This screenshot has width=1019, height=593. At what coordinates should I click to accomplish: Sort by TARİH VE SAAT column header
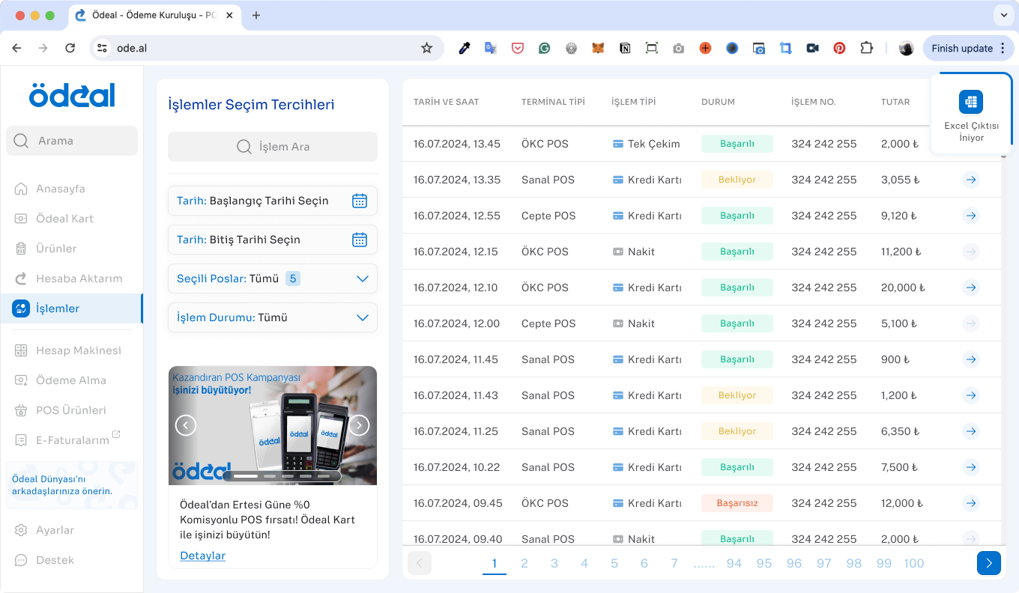(446, 102)
